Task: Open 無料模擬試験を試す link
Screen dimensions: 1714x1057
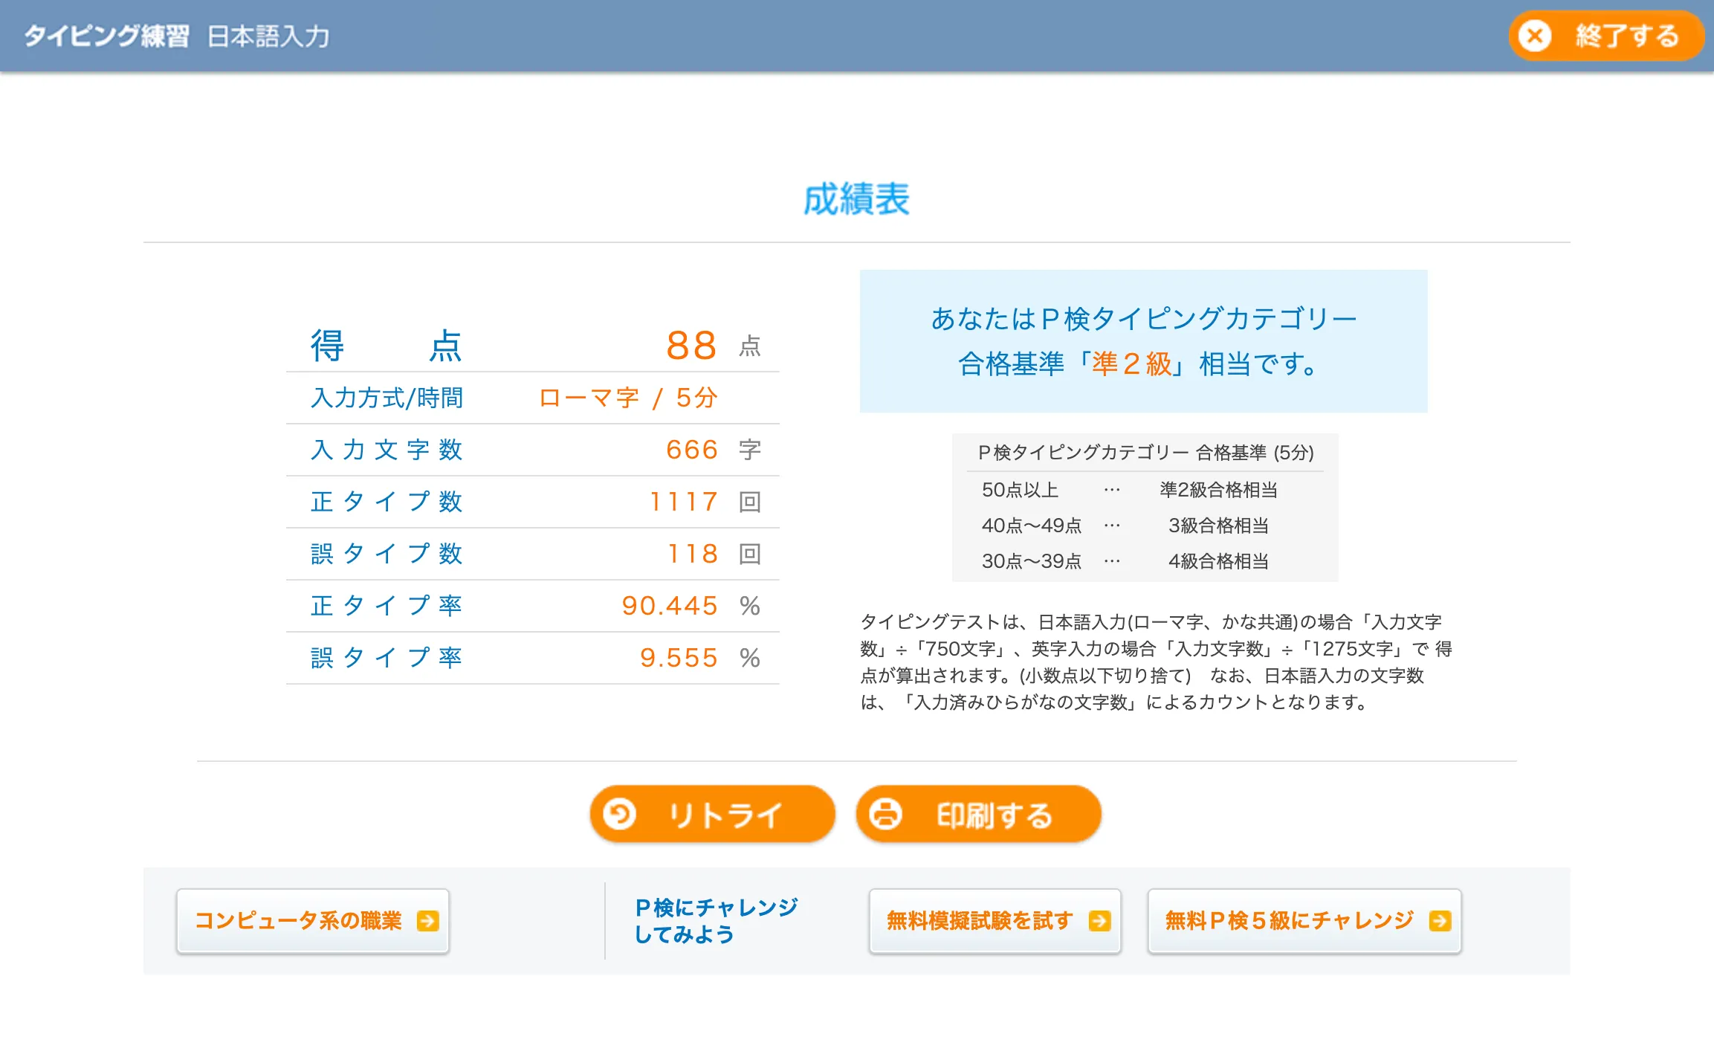Action: (995, 921)
